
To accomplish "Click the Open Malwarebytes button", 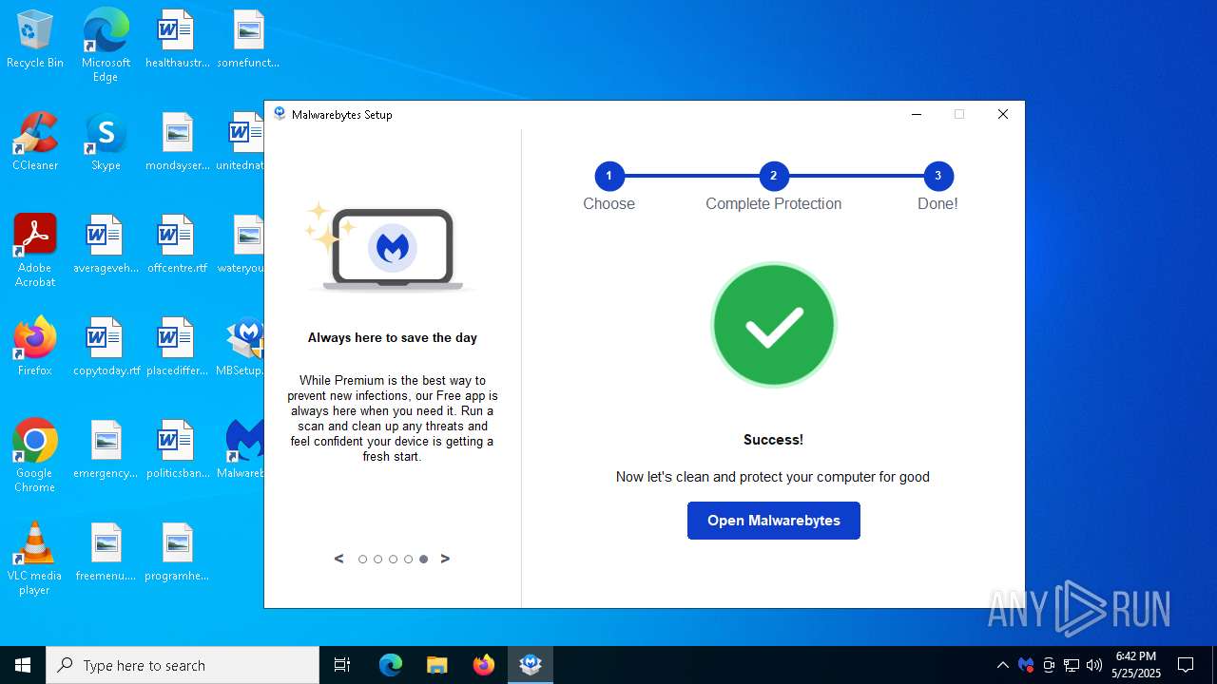I will (x=773, y=521).
